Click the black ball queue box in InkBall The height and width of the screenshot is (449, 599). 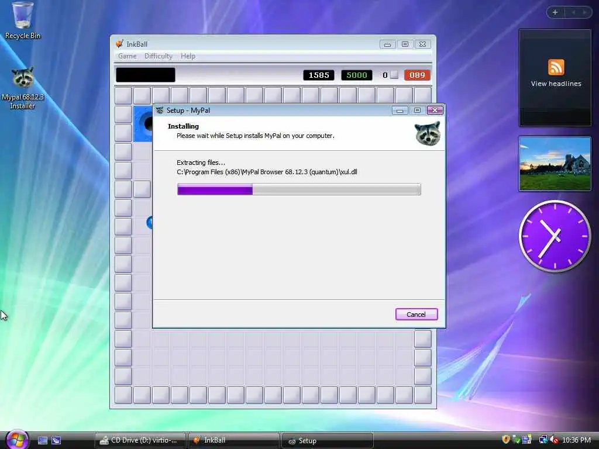[x=146, y=75]
